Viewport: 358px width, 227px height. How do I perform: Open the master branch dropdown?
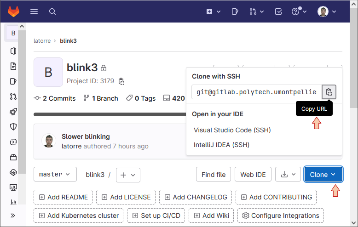tap(55, 174)
